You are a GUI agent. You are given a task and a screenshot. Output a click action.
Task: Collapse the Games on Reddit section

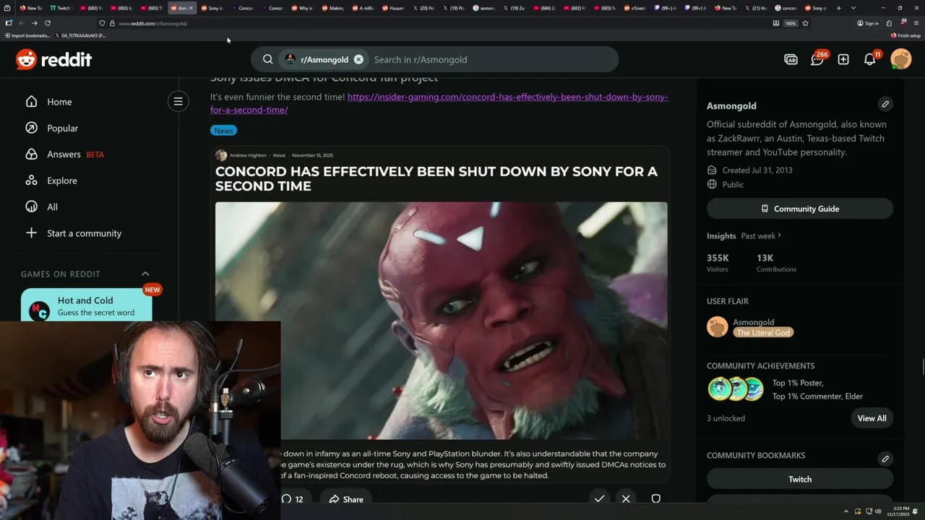pyautogui.click(x=145, y=274)
